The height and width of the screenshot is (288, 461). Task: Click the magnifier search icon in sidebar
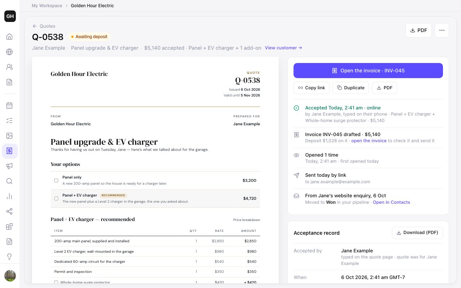click(10, 181)
